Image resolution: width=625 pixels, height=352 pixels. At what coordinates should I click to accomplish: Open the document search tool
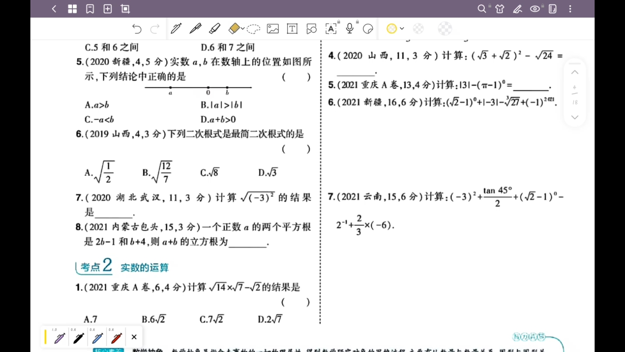click(x=482, y=9)
